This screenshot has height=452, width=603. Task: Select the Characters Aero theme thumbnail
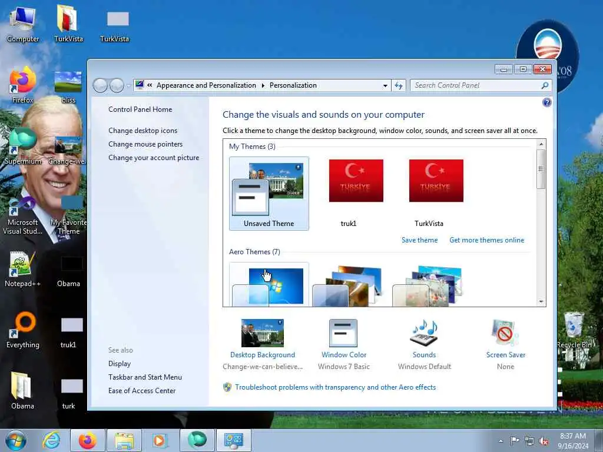[x=428, y=285]
